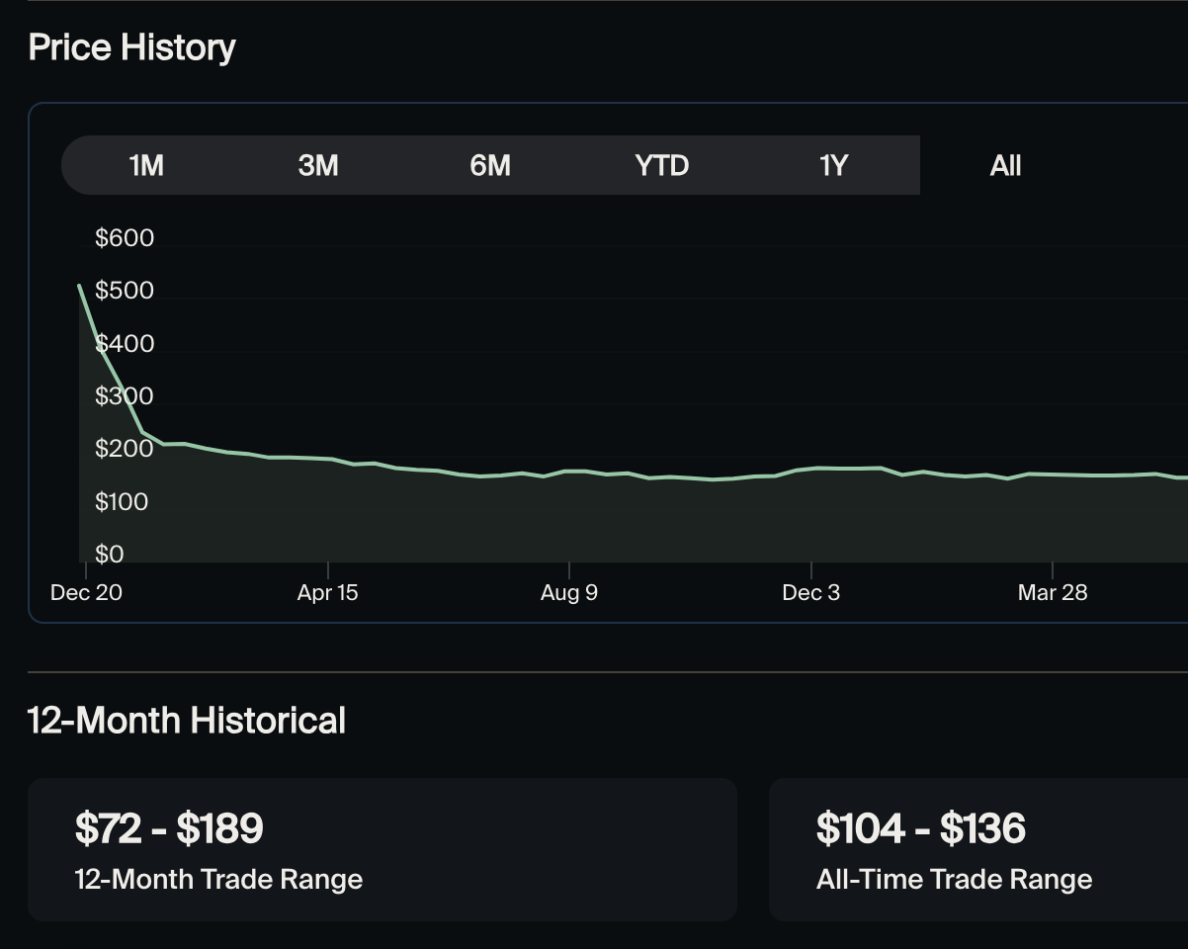Select the All time range option
The height and width of the screenshot is (949, 1188).
click(x=1004, y=165)
